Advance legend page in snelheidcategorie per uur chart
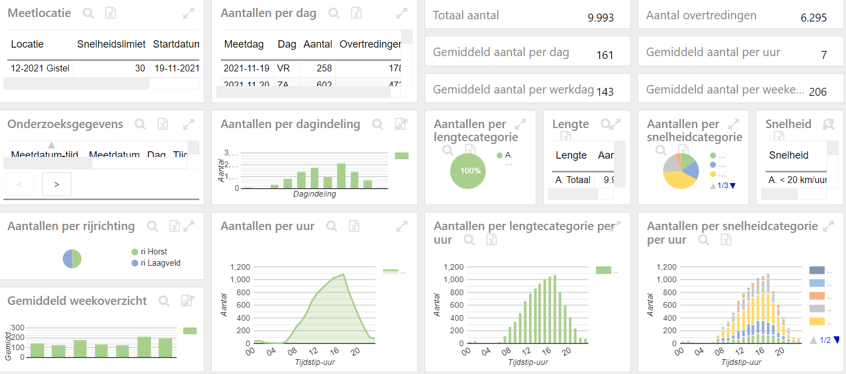This screenshot has width=846, height=374. pos(836,340)
